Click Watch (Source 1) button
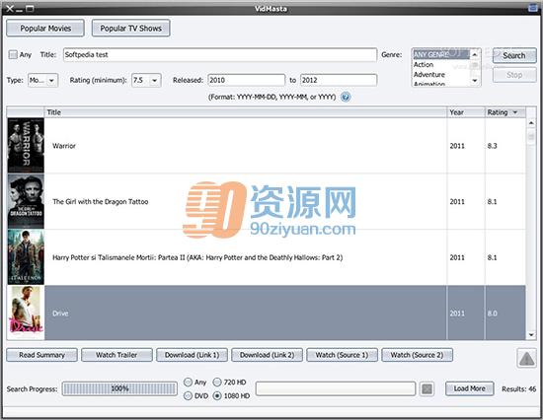Image resolution: width=543 pixels, height=420 pixels. pos(342,355)
